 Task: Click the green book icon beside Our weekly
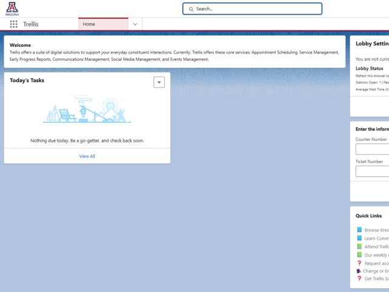[x=359, y=254]
